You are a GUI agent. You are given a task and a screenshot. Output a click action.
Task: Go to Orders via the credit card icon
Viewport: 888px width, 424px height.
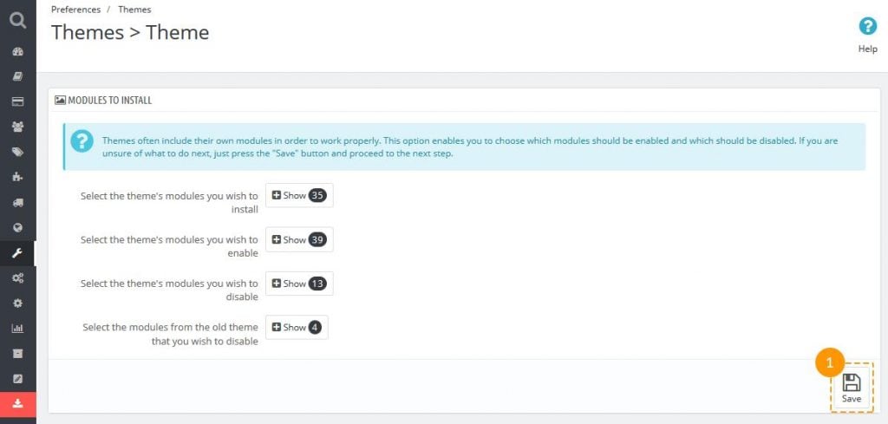click(x=17, y=101)
